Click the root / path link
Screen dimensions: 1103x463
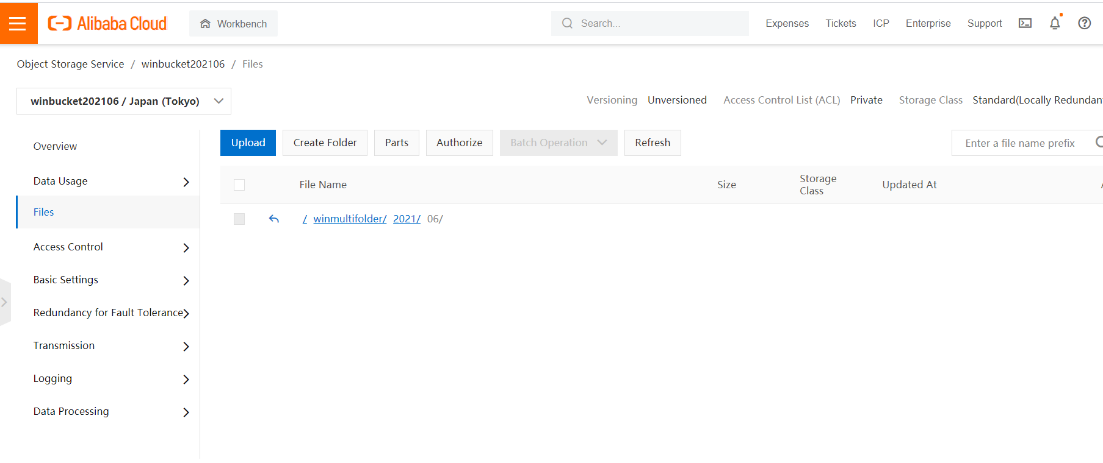[x=305, y=219]
